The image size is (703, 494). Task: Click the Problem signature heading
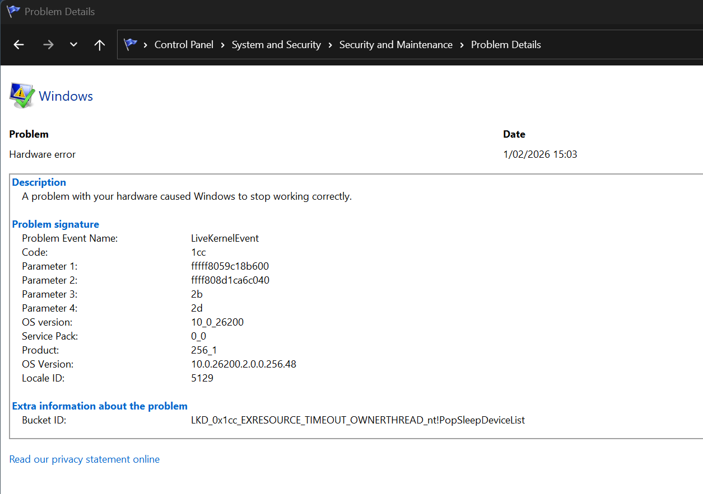tap(55, 224)
